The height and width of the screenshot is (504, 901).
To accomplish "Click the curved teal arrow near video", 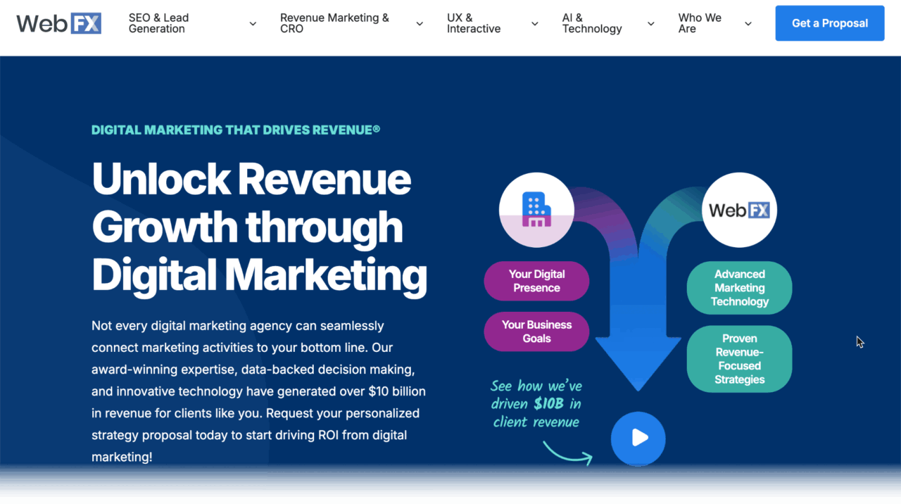I will click(567, 453).
